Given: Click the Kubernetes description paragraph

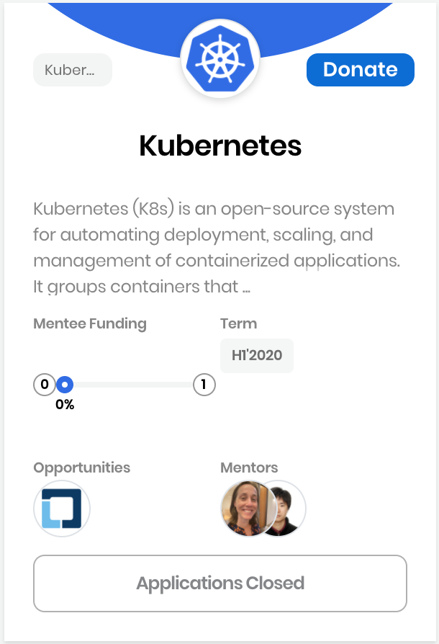Looking at the screenshot, I should (217, 248).
